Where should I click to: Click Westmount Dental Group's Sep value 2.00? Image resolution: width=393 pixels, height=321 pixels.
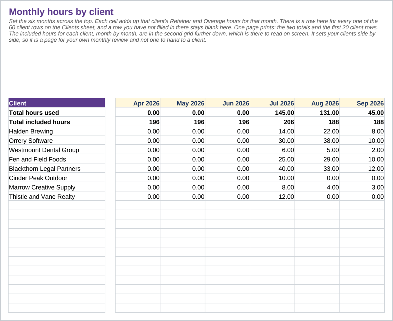click(x=362, y=150)
